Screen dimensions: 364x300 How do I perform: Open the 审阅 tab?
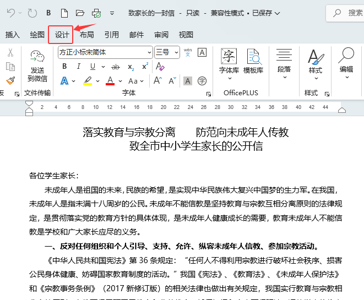tap(161, 35)
